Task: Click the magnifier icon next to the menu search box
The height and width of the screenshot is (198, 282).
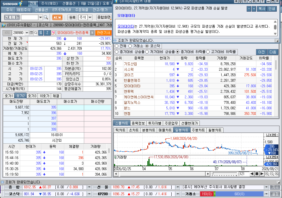Action: (x=46, y=17)
